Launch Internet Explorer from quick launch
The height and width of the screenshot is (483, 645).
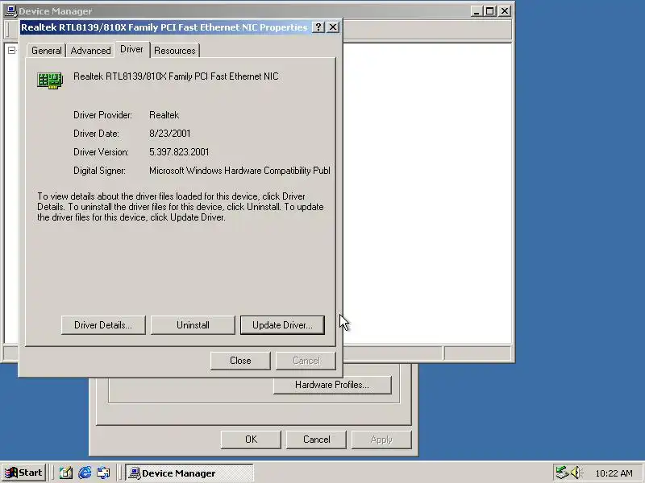tap(85, 473)
